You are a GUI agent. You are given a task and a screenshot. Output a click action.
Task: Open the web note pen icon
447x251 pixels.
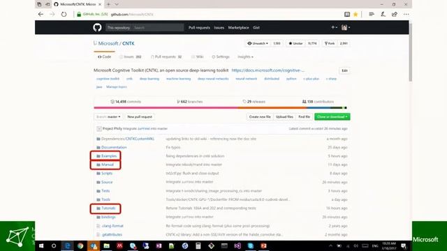383,14
